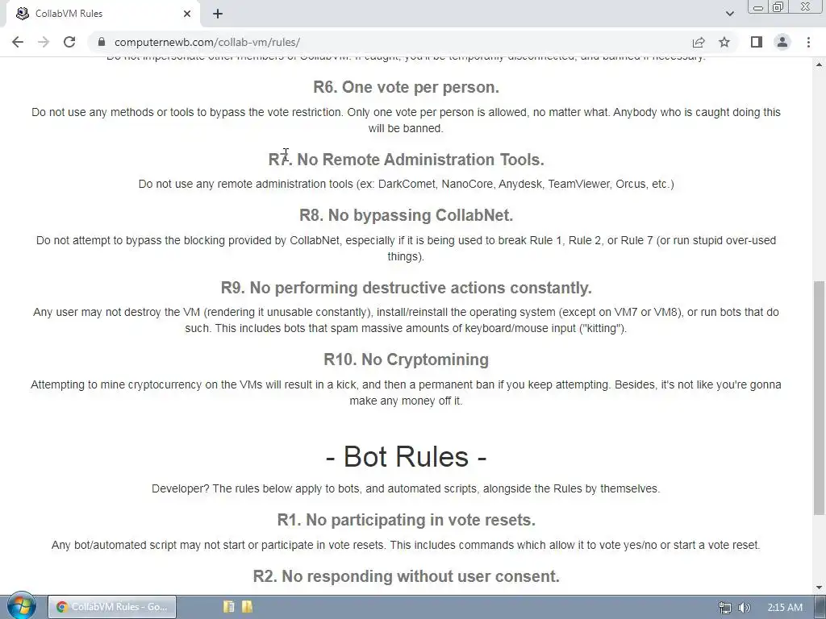Restore down the Chrome window
Viewport: 826px width, 619px height.
coord(778,6)
